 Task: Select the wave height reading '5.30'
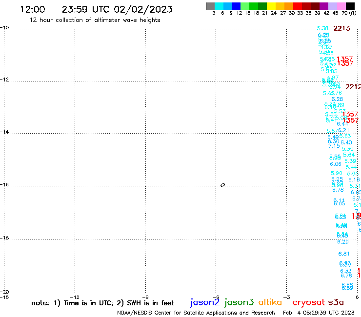[348, 149]
